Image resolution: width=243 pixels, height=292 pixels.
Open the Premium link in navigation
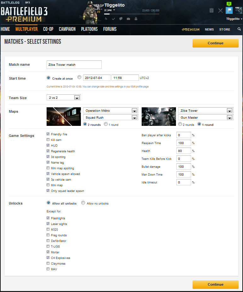[190, 30]
